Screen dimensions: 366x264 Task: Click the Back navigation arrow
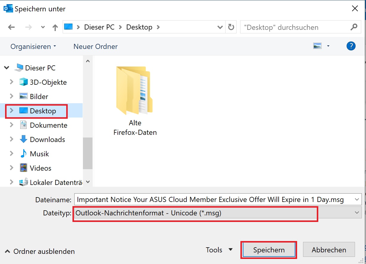[x=11, y=27]
